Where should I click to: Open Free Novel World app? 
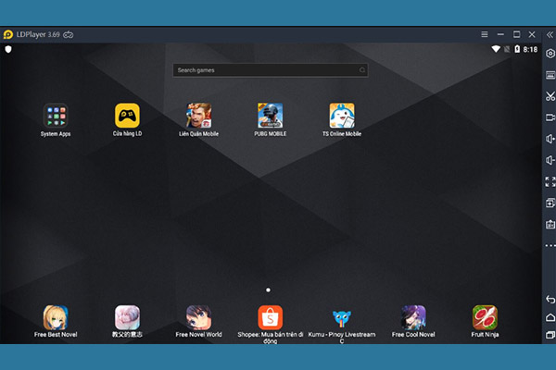(199, 317)
